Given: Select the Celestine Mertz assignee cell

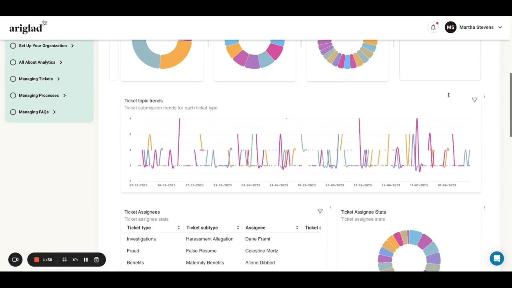Looking at the screenshot, I should coord(262,251).
